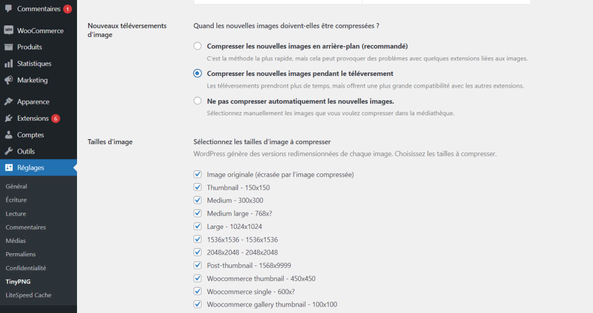Screen dimensions: 593x313
Task: Click the Extensions plug icon
Action: point(9,118)
